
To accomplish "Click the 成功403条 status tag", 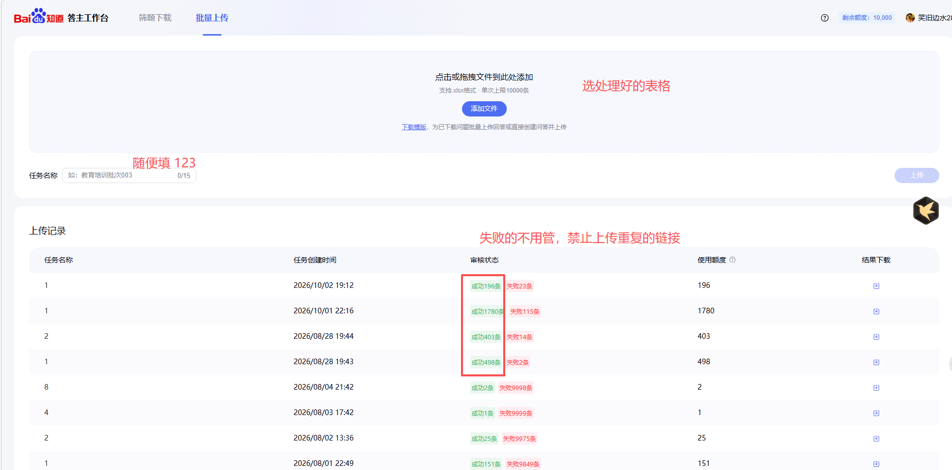I will coord(486,337).
